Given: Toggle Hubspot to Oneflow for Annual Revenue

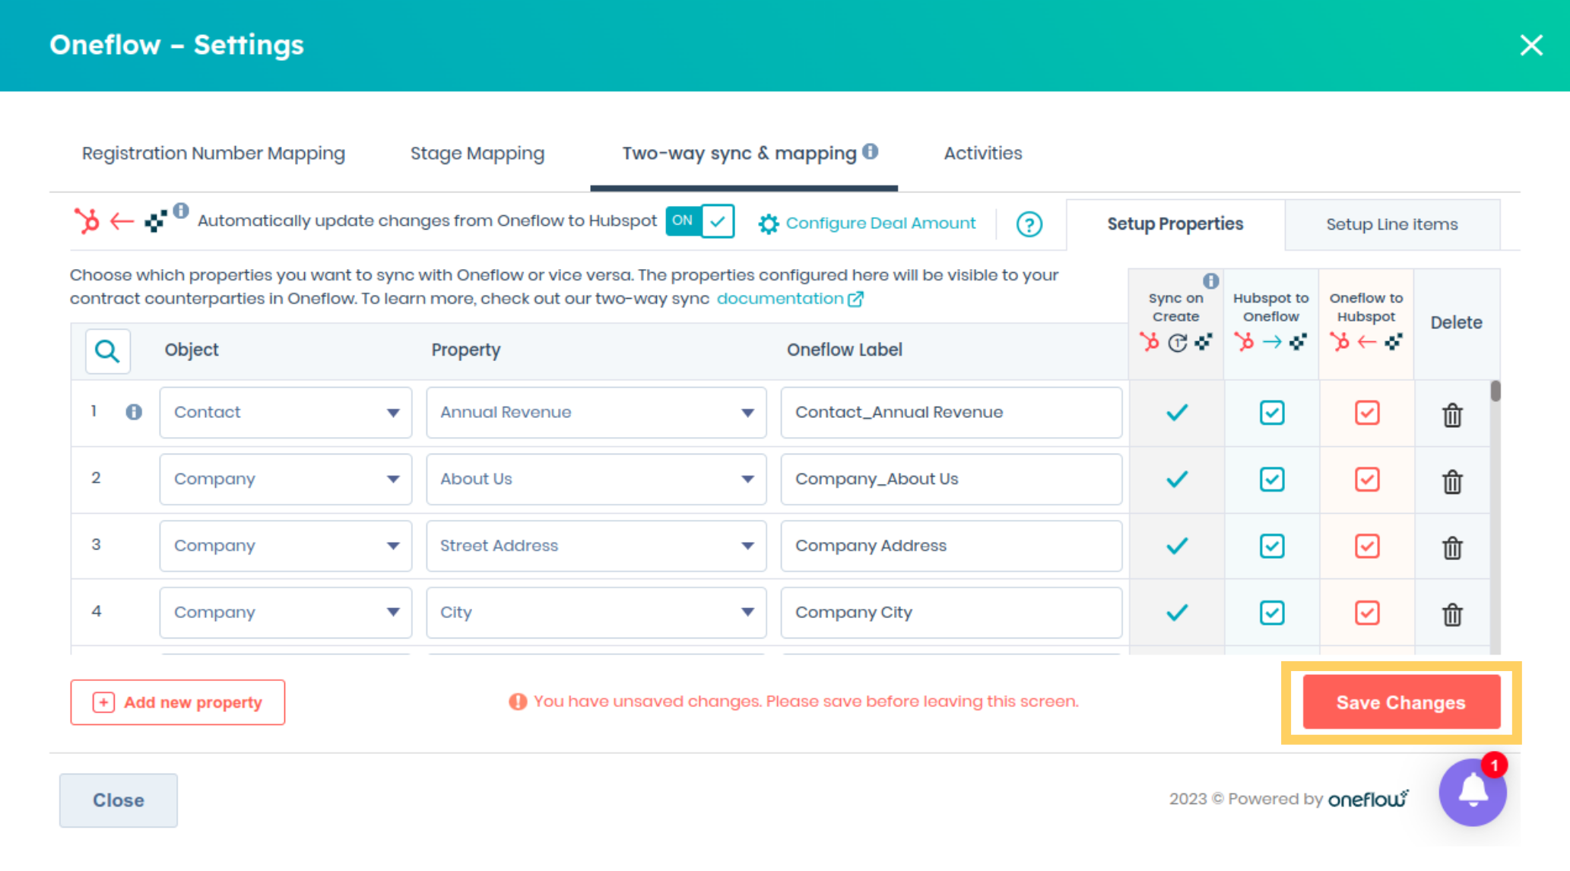Looking at the screenshot, I should click(x=1272, y=413).
